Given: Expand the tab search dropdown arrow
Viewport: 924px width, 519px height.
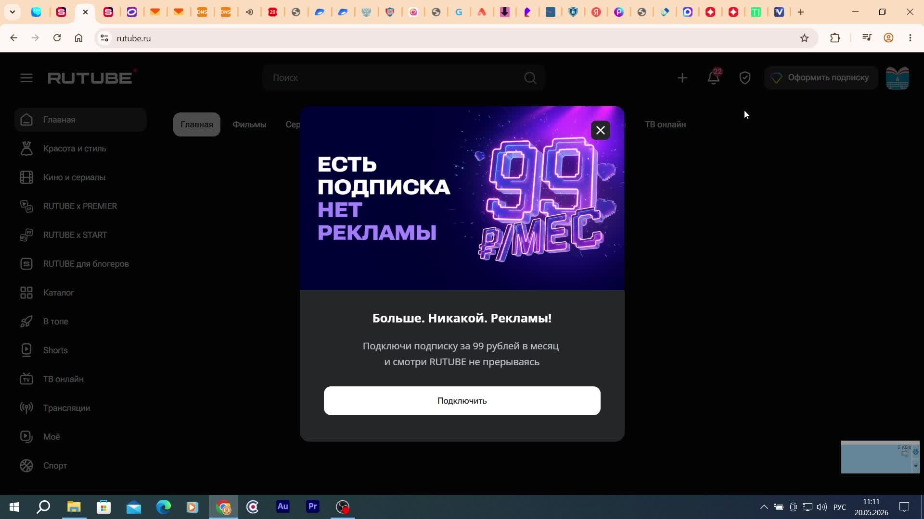Looking at the screenshot, I should coord(13,12).
